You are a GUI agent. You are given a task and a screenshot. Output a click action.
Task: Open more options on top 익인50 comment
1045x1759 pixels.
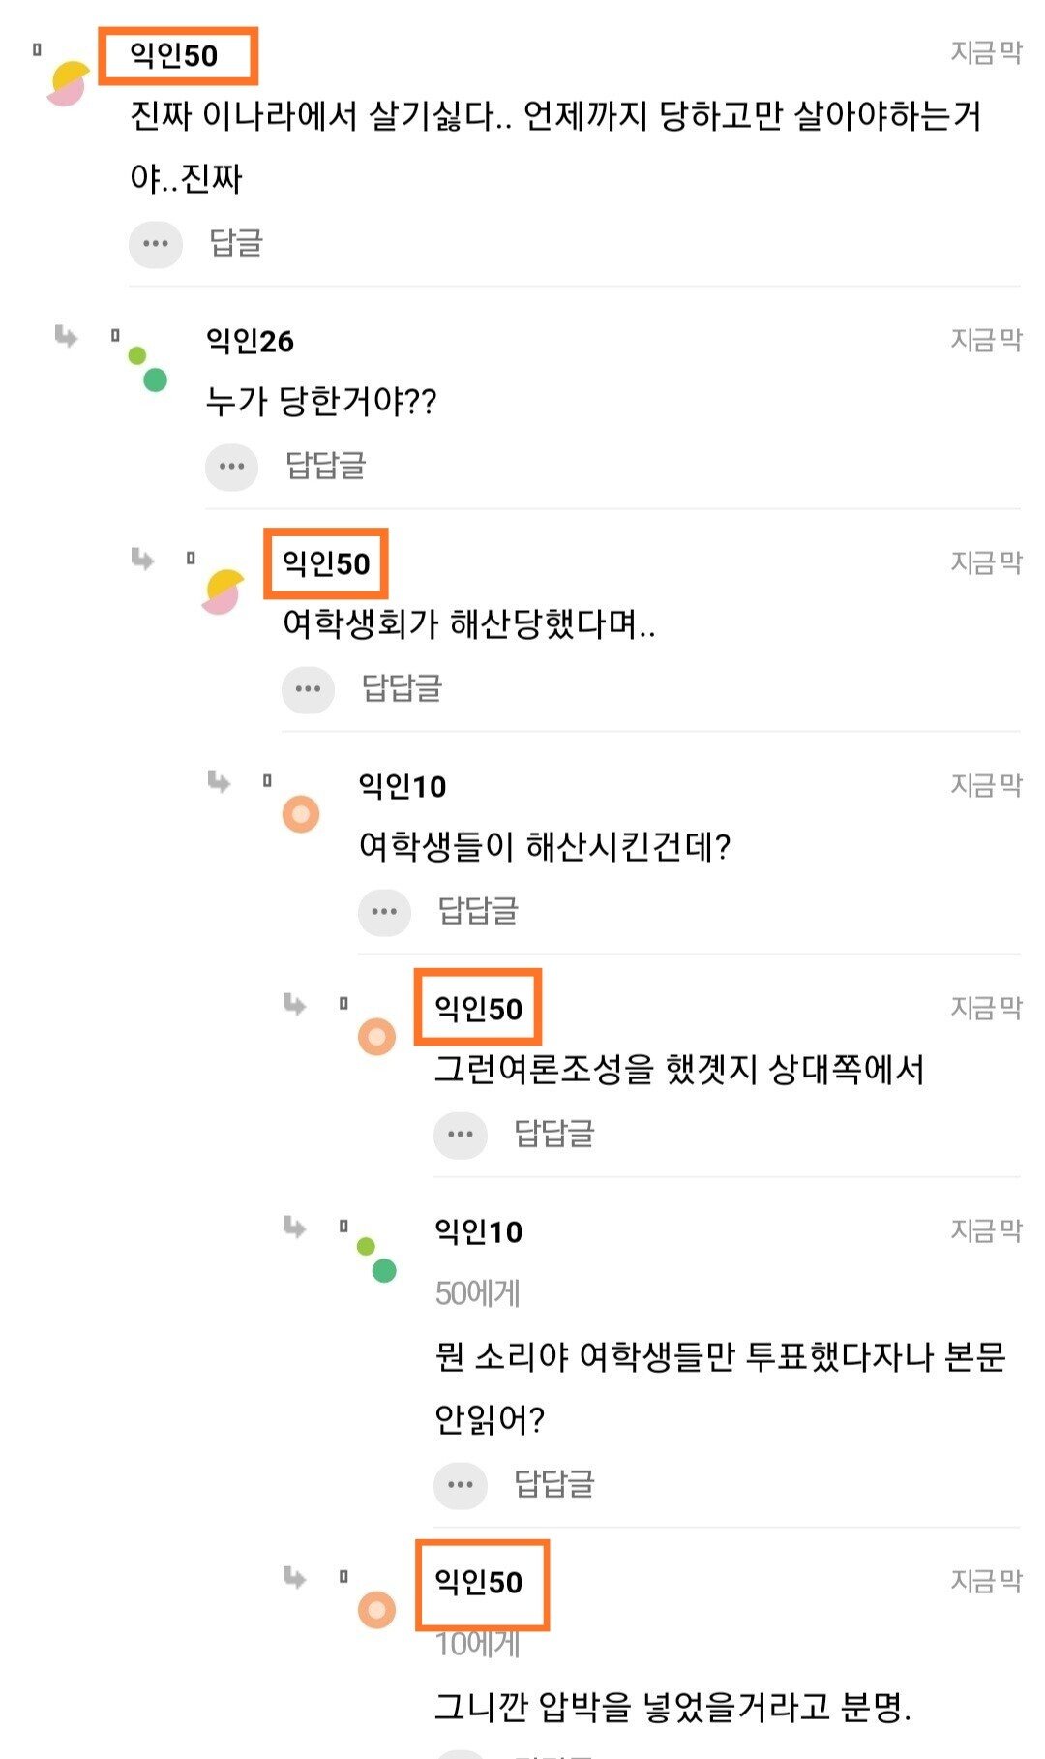pos(155,243)
